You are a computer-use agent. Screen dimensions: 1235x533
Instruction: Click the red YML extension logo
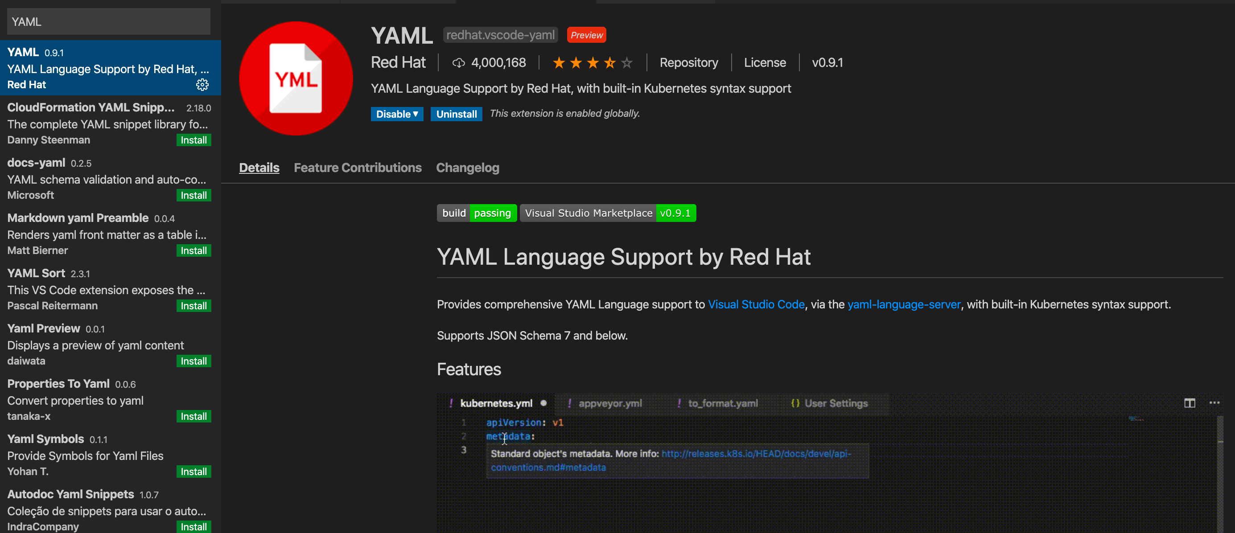coord(296,78)
